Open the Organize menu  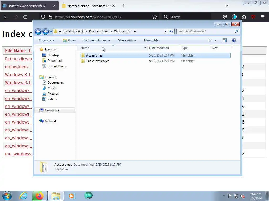pos(47,40)
